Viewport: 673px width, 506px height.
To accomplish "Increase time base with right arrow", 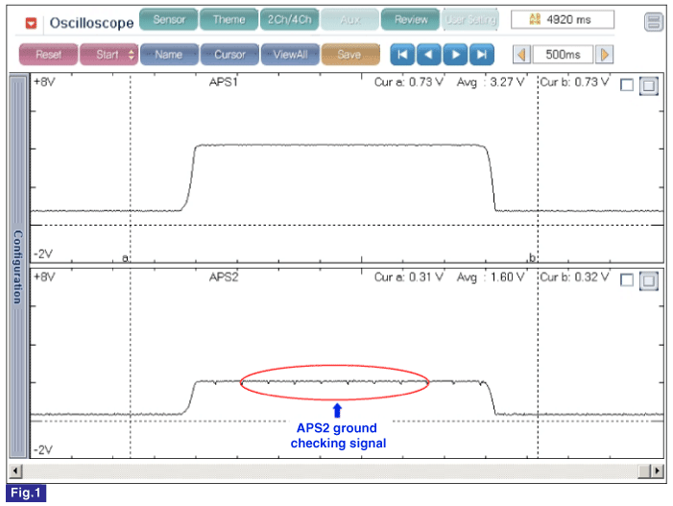I will pyautogui.click(x=604, y=55).
